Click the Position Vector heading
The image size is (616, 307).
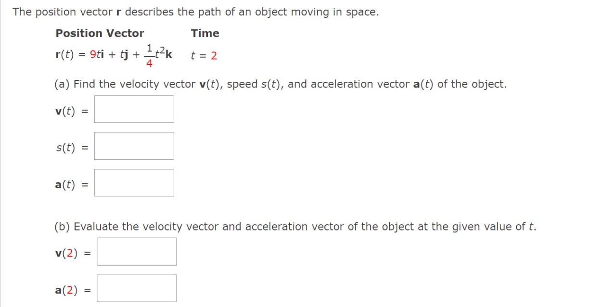tap(100, 33)
